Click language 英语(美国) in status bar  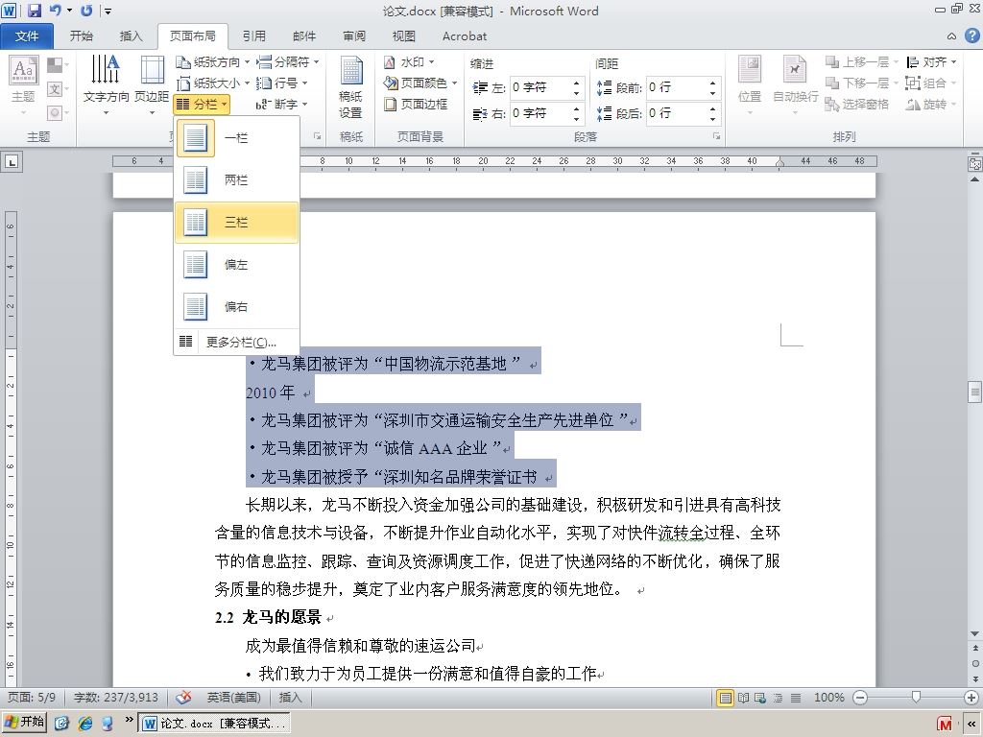[233, 698]
